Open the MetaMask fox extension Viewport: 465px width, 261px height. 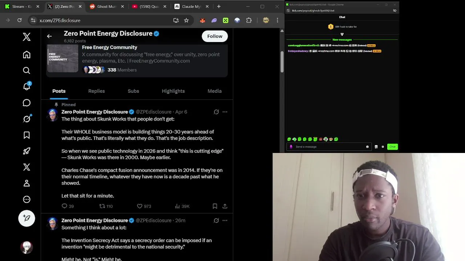(x=202, y=20)
